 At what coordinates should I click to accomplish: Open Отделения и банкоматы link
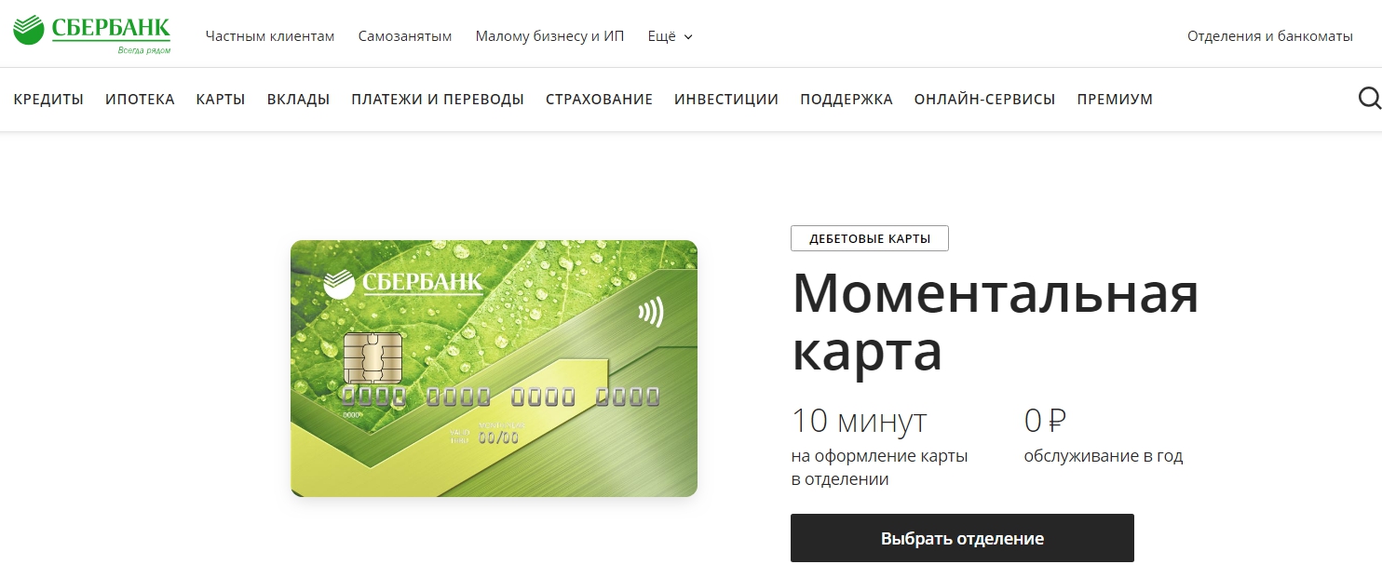tap(1270, 36)
